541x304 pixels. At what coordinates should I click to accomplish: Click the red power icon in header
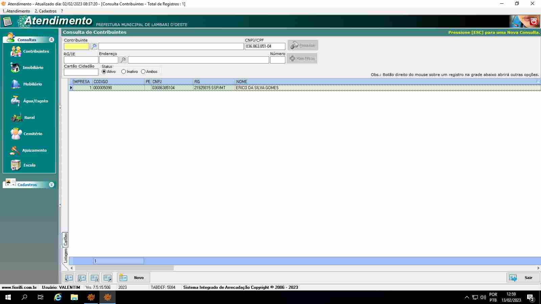(534, 22)
